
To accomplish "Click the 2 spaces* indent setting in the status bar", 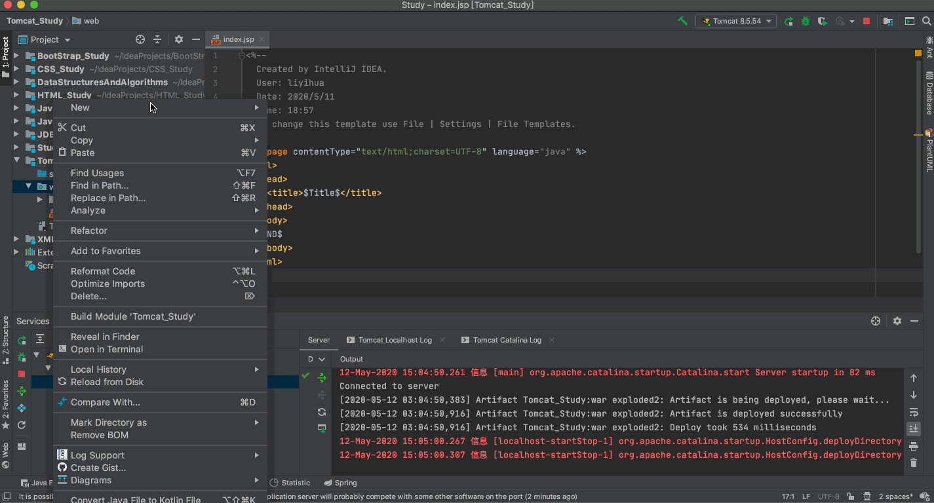I will click(896, 497).
